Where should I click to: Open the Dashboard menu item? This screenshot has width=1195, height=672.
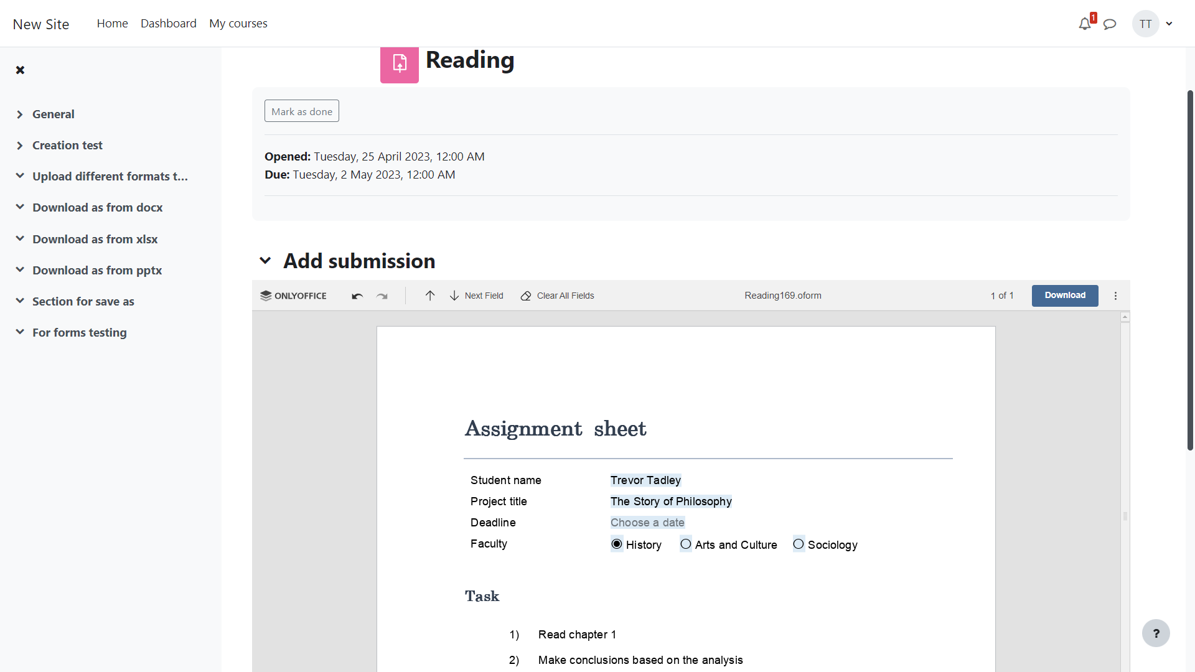(169, 23)
